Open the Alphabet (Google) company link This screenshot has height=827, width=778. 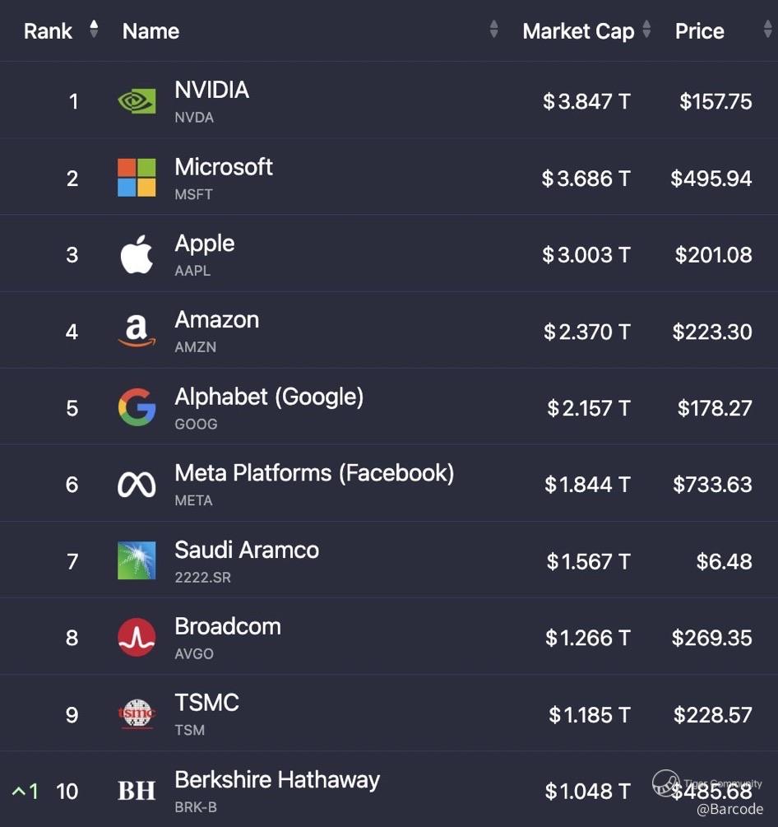click(x=269, y=397)
